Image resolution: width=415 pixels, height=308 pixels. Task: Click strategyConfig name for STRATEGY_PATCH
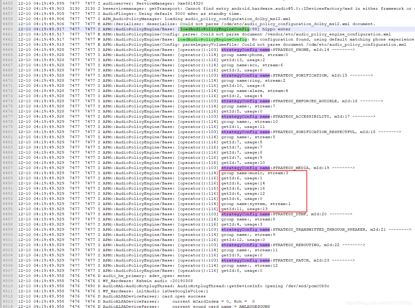(x=246, y=260)
